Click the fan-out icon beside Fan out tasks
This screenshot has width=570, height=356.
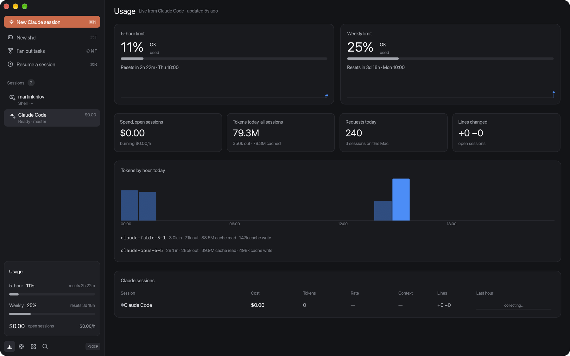(10, 51)
